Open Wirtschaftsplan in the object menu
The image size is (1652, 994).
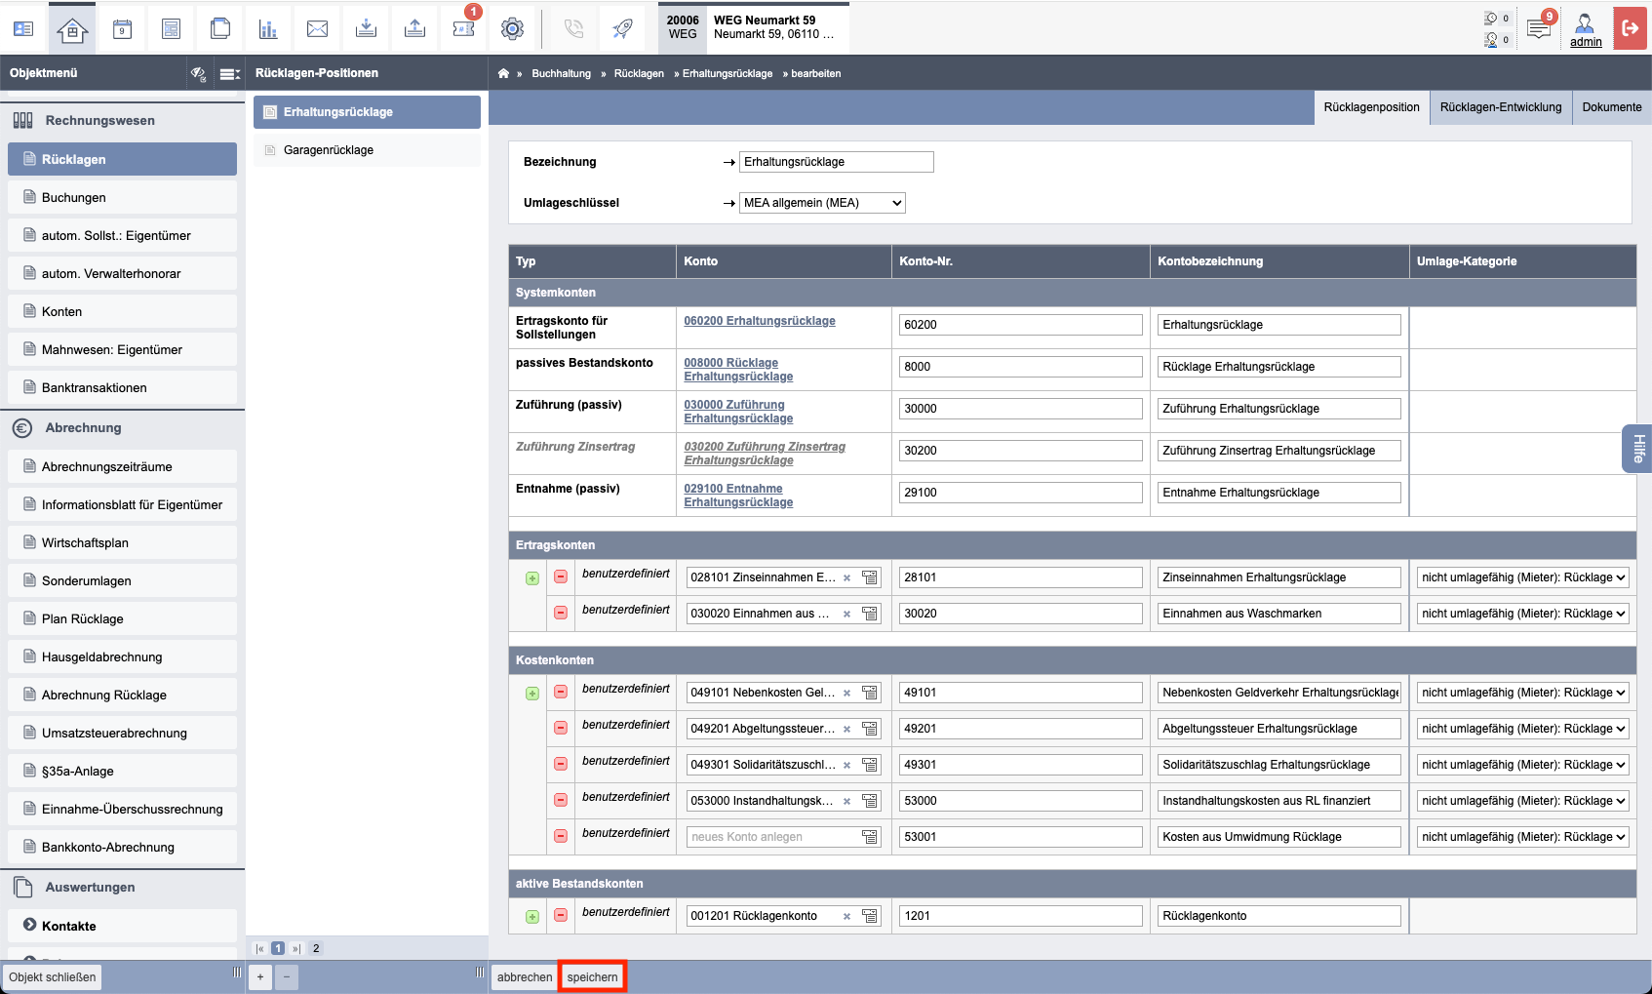click(122, 542)
